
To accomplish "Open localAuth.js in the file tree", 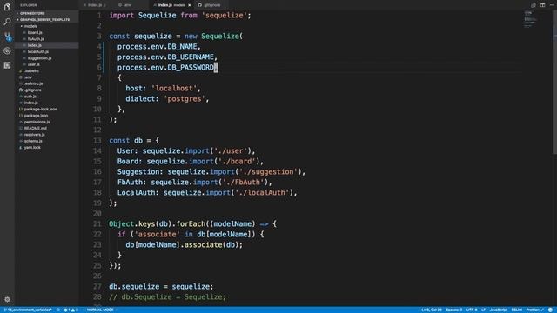I will pos(38,51).
